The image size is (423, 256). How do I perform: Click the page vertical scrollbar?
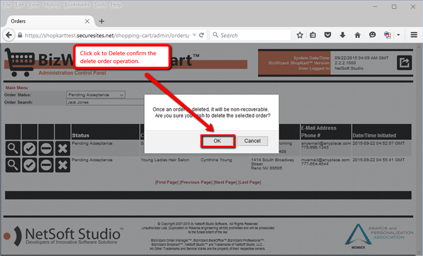point(419,148)
